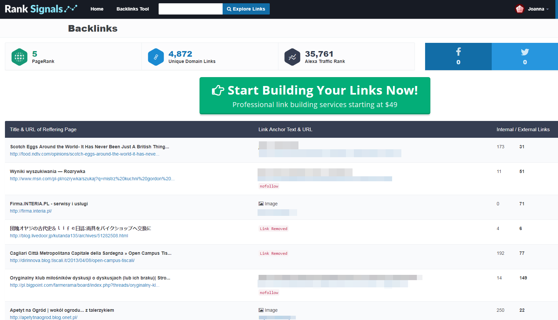Click the pointing hand icon in green banner
The height and width of the screenshot is (320, 558).
218,90
